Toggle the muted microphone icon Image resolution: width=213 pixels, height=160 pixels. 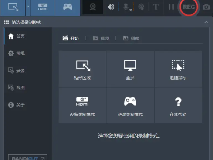(127, 7)
